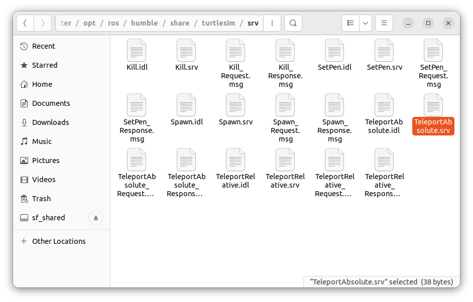Select the SetPen_Request.msg file icon
Image resolution: width=473 pixels, height=302 pixels.
point(433,50)
